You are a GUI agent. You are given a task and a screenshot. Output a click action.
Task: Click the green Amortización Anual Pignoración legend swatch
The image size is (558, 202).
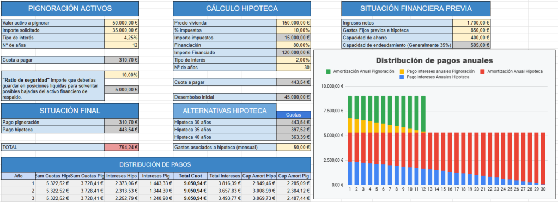point(328,71)
